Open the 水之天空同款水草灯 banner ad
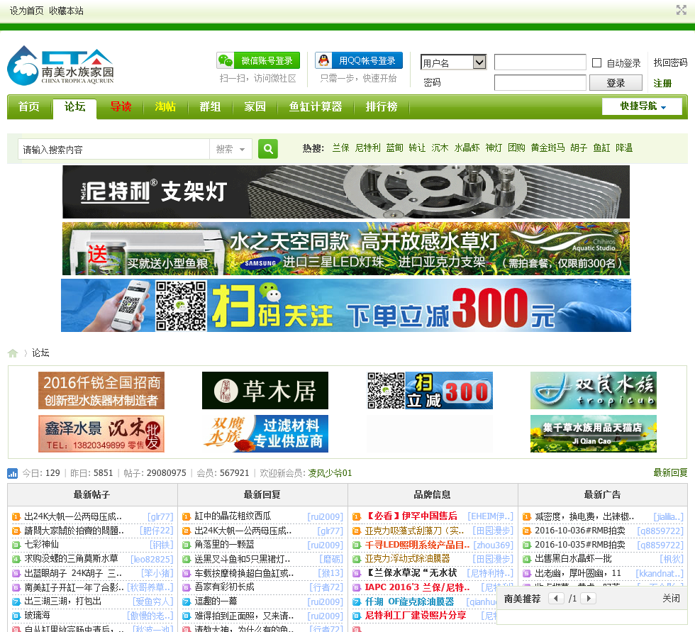 point(346,249)
